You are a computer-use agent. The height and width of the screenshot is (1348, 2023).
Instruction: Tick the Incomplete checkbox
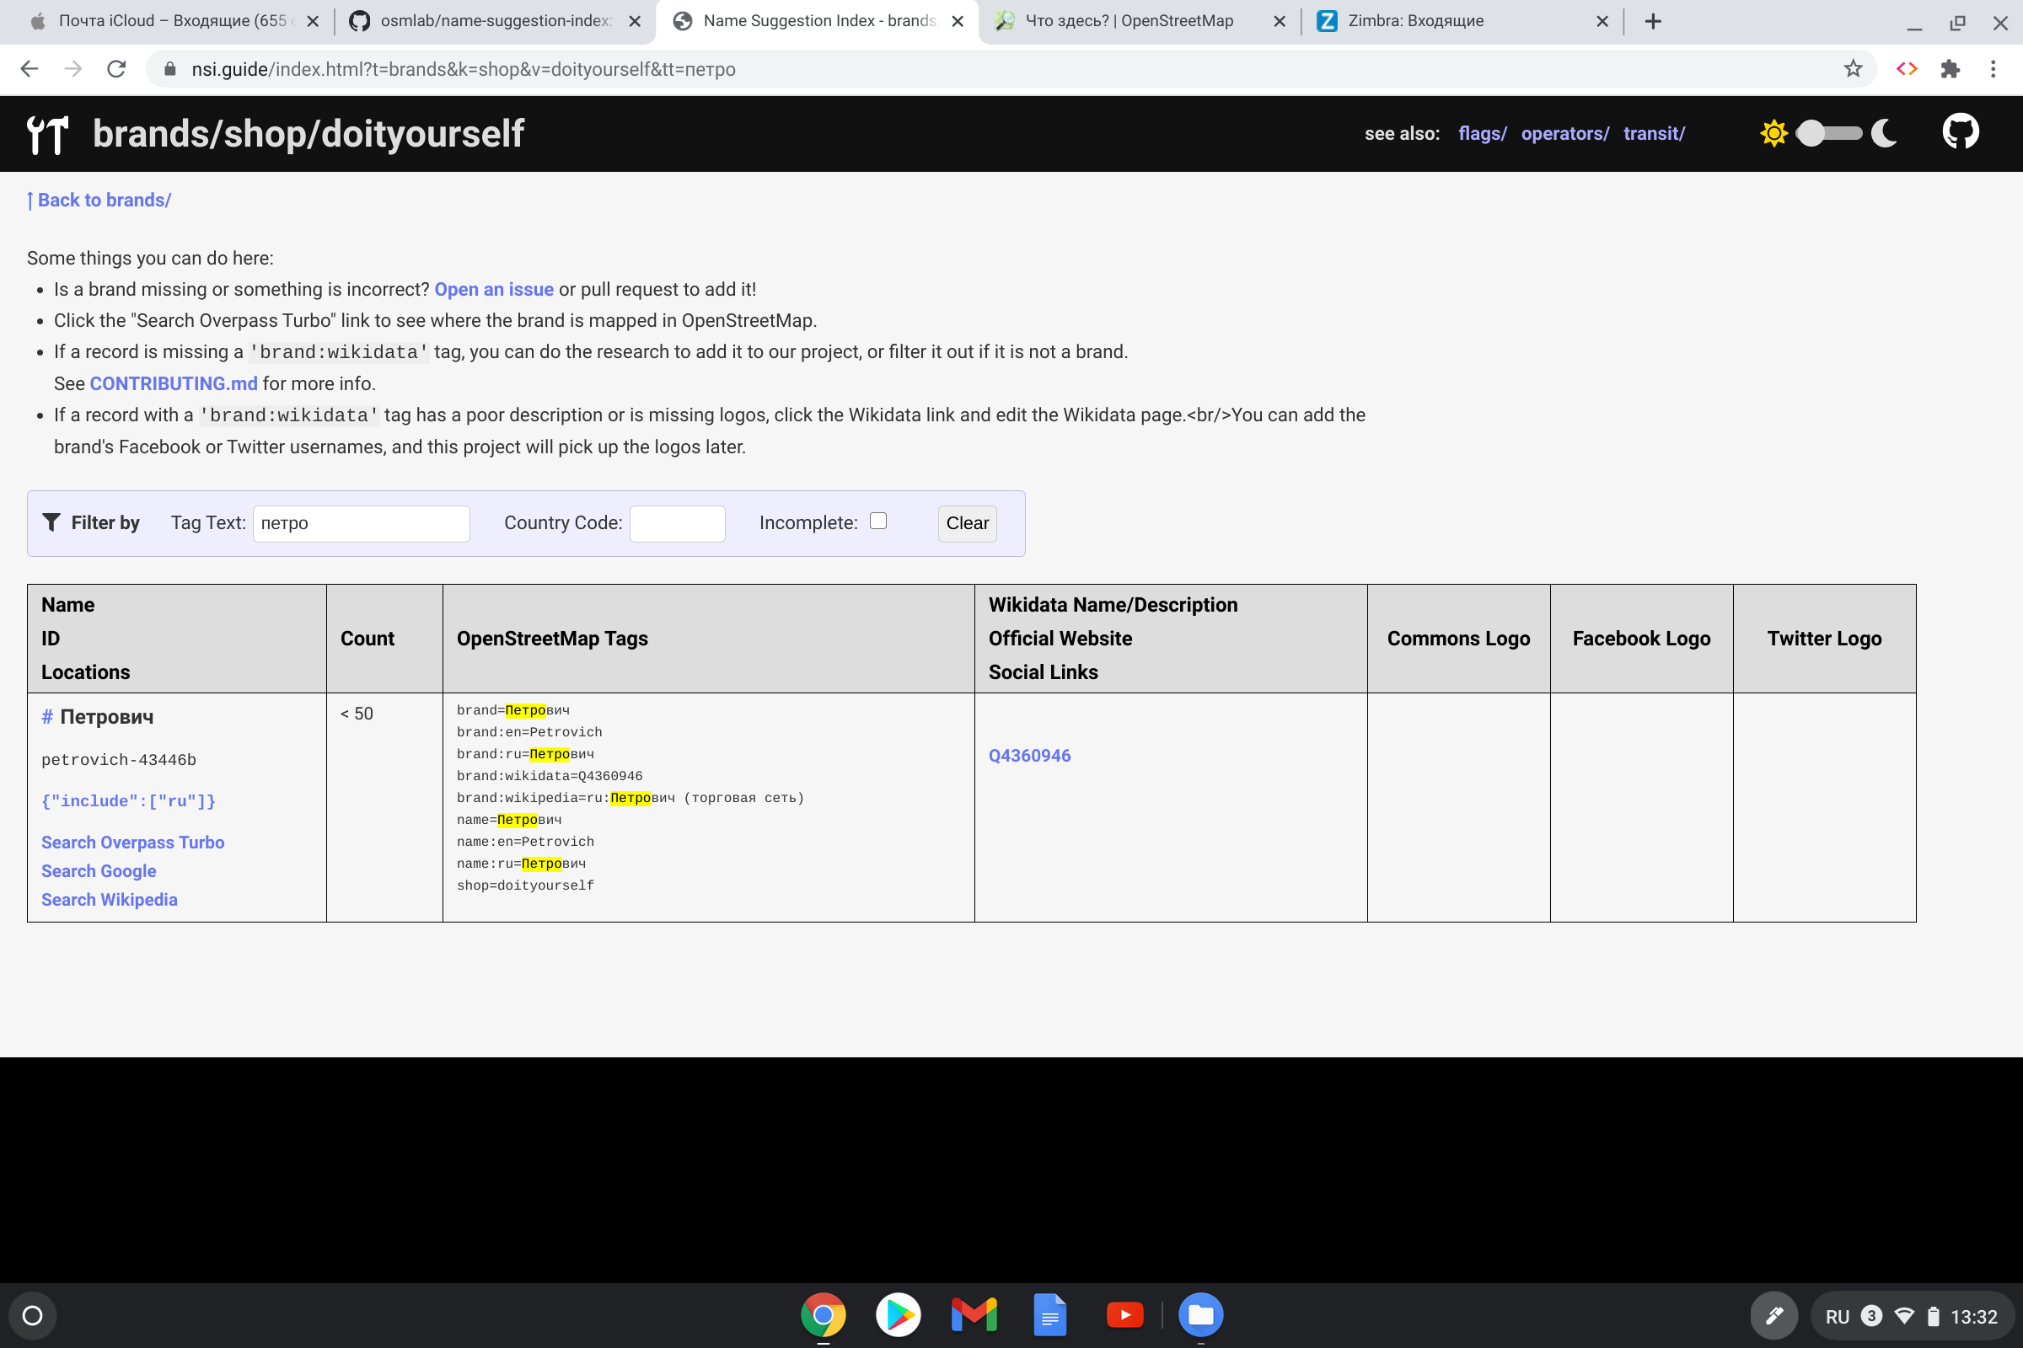coord(878,521)
